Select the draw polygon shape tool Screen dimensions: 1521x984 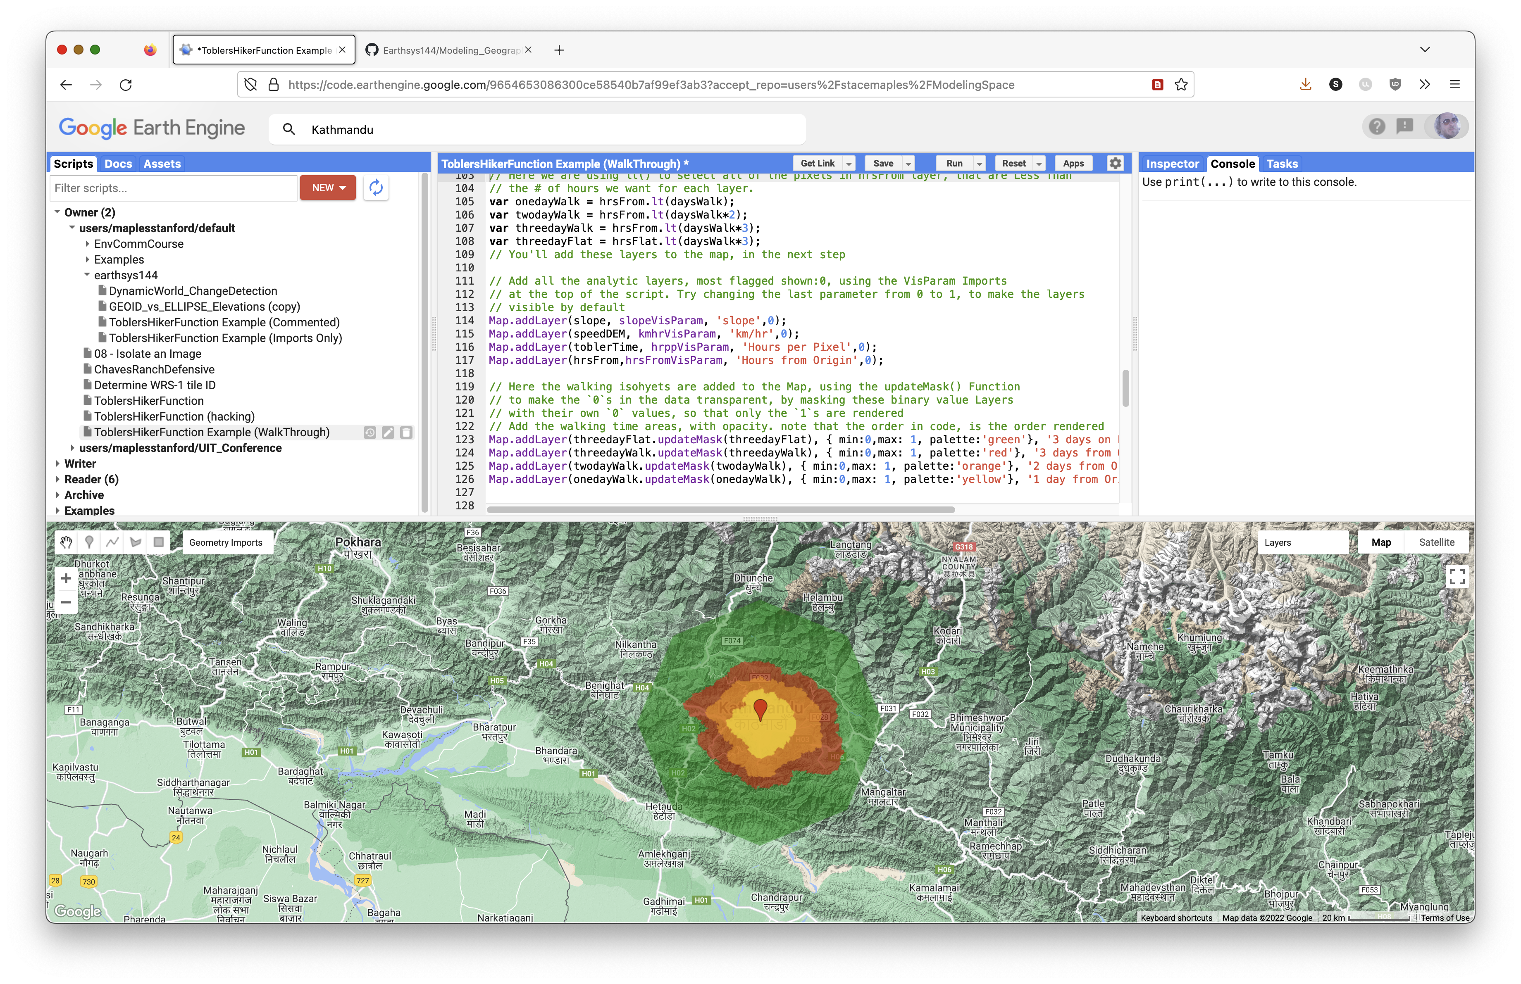click(x=136, y=542)
